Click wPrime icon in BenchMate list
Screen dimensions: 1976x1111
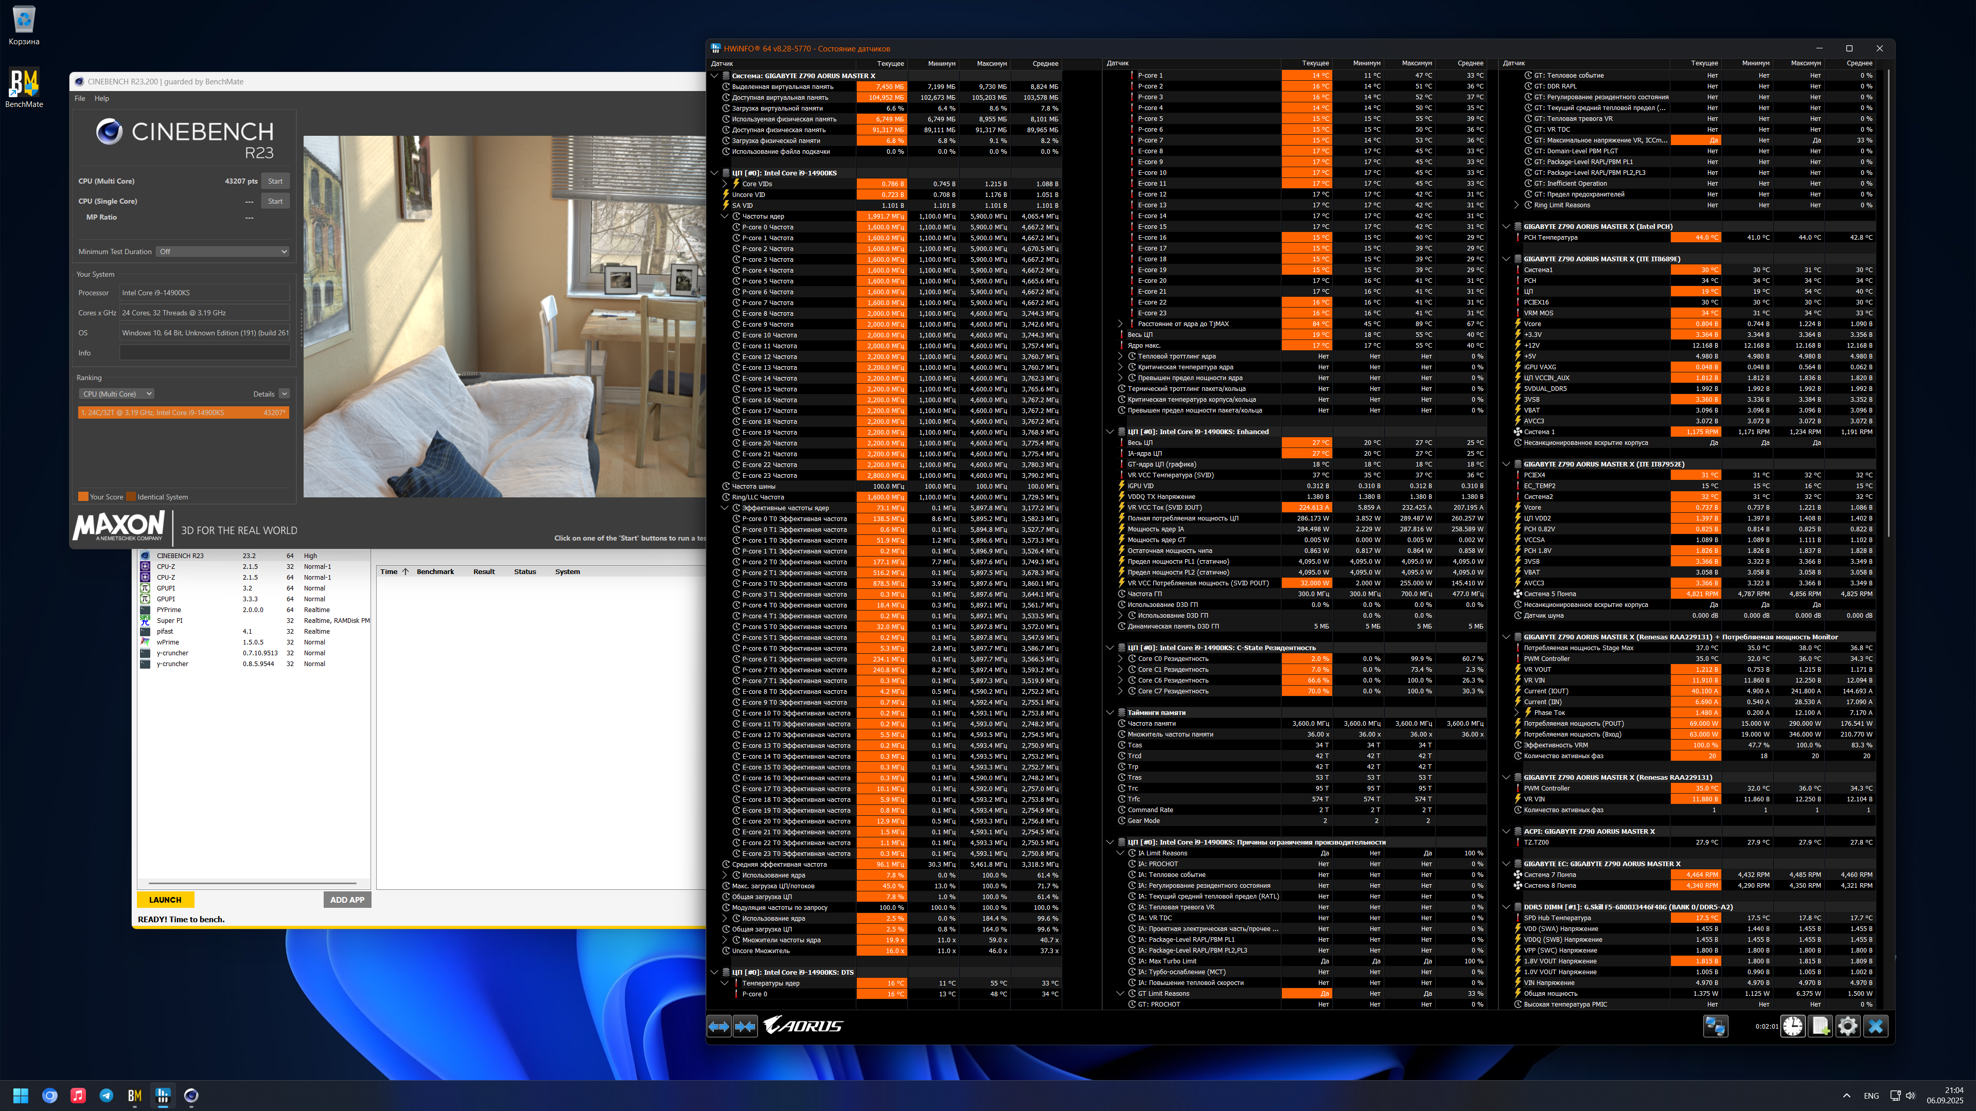click(x=145, y=642)
